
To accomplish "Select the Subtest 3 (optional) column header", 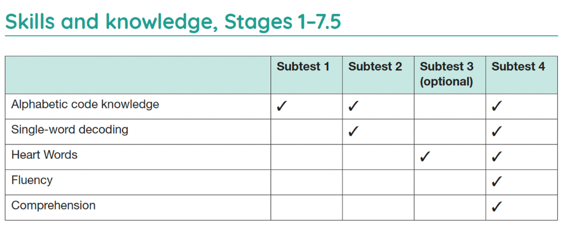I will click(x=446, y=74).
